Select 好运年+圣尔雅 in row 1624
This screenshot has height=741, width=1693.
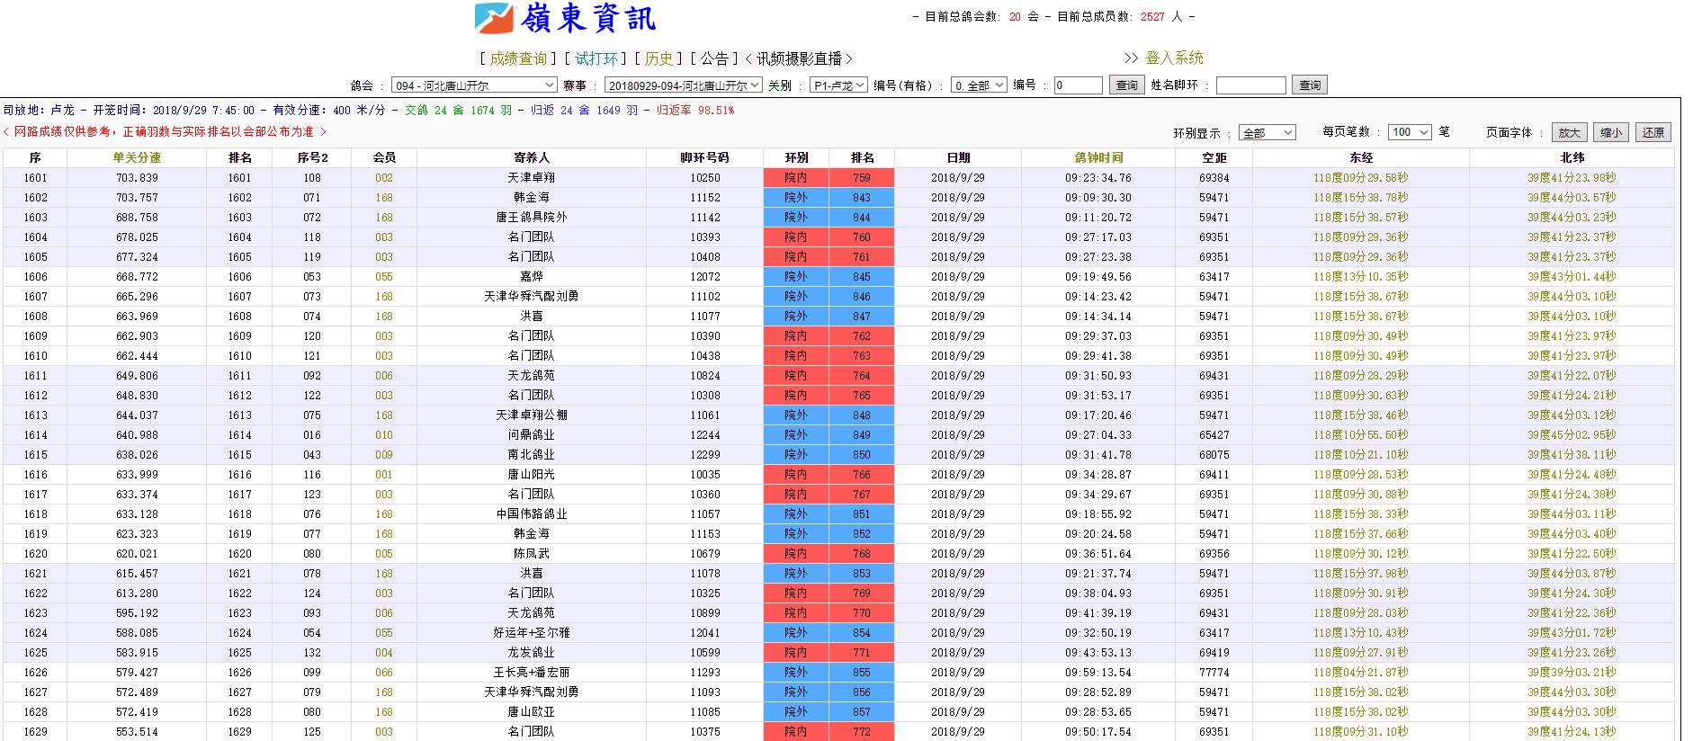coord(532,633)
